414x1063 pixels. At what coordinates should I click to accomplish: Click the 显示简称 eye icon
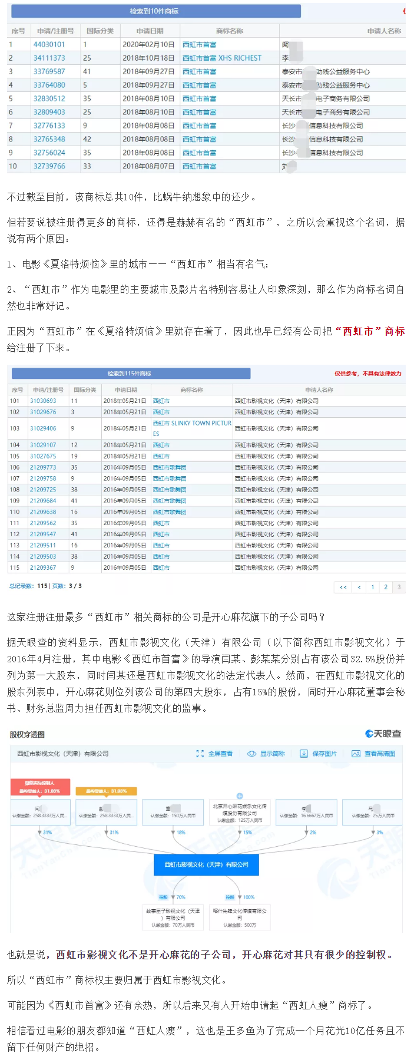(x=251, y=754)
